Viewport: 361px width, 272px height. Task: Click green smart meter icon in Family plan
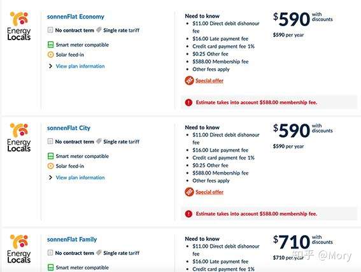[x=51, y=268]
